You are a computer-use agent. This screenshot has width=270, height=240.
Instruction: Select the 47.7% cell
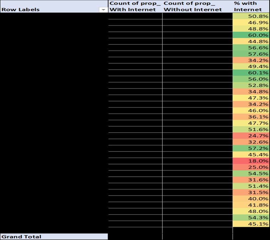coord(251,123)
